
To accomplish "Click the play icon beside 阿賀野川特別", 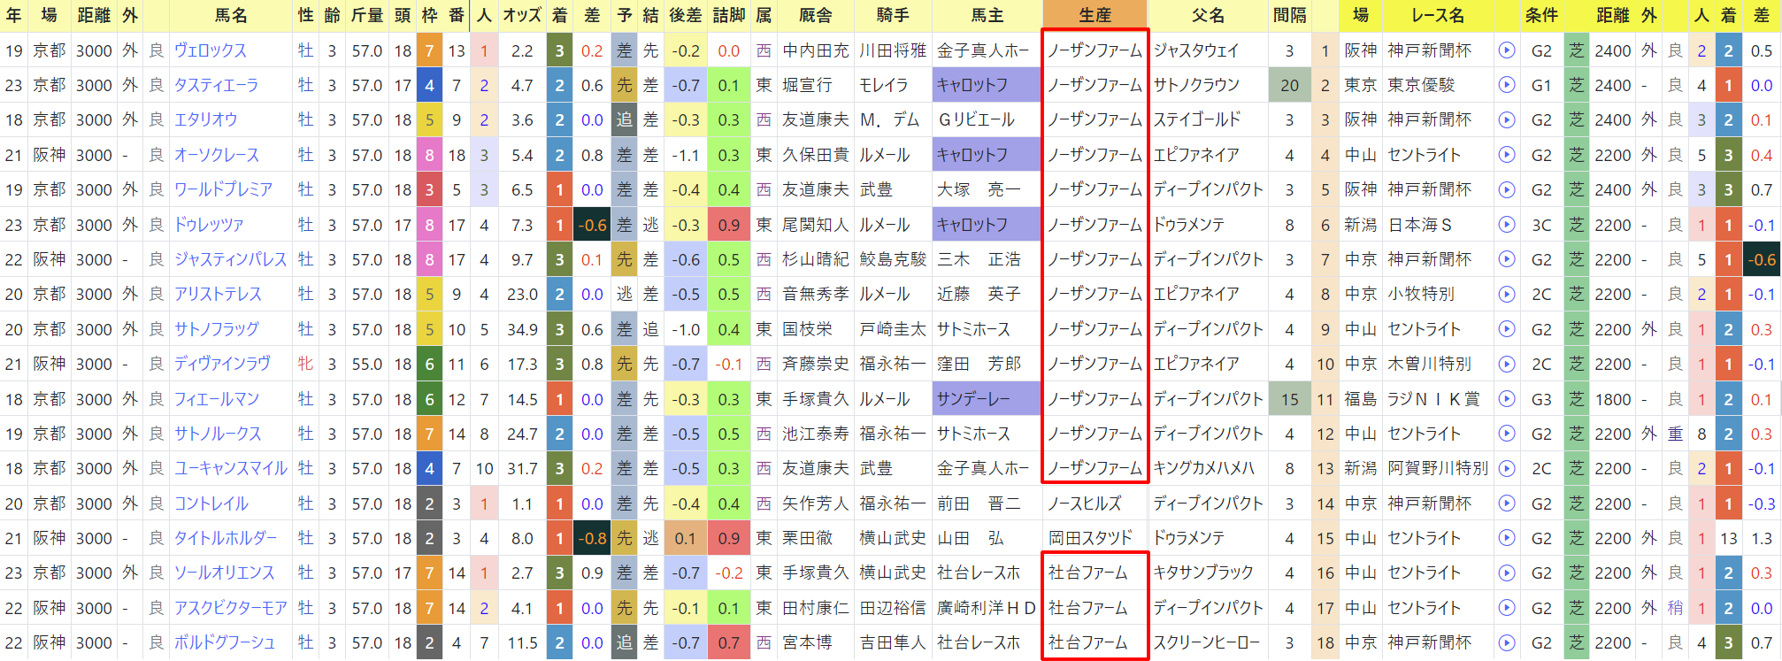I will tap(1506, 468).
